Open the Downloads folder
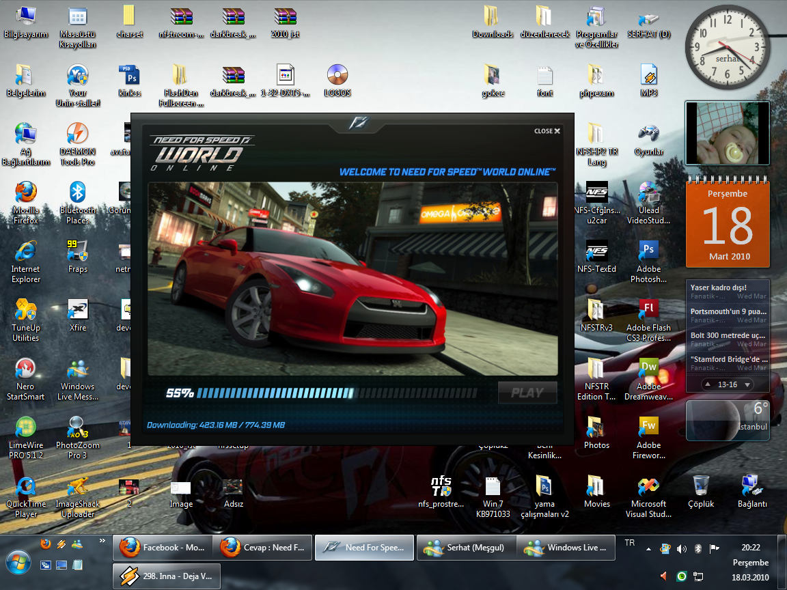Screen dimensions: 787x590 [x=492, y=22]
